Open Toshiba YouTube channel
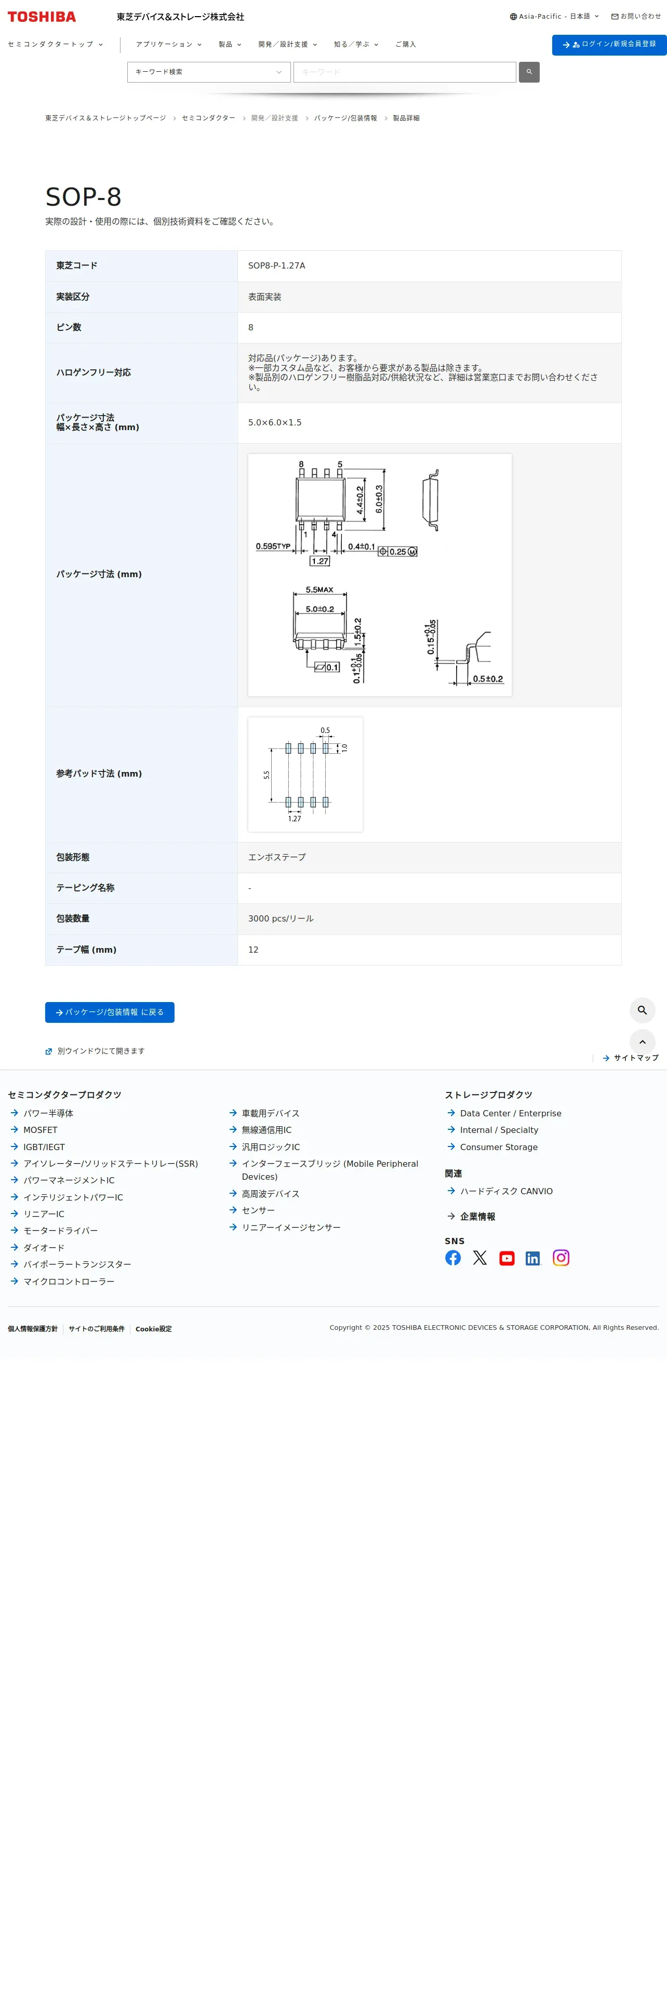667x2001 pixels. click(x=507, y=1258)
